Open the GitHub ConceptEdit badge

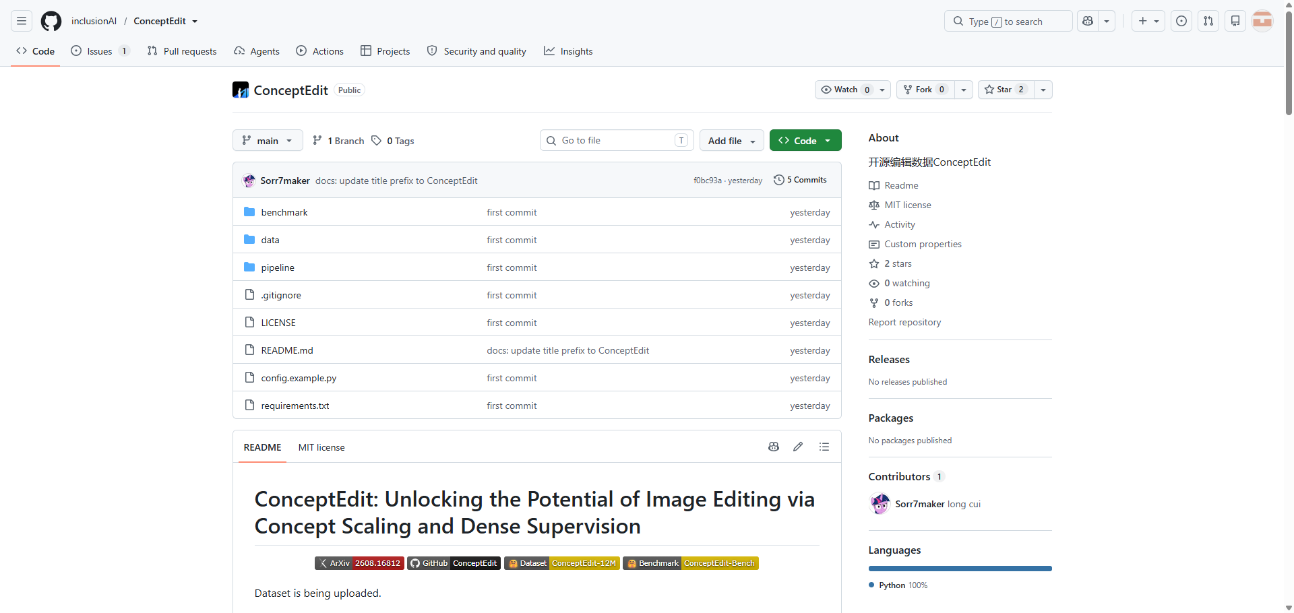454,563
